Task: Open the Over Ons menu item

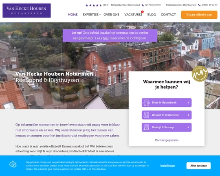Action: pyautogui.click(x=111, y=15)
